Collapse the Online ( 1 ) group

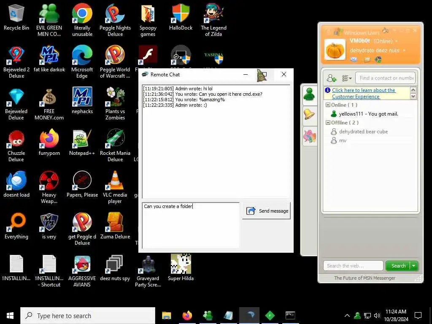point(328,105)
